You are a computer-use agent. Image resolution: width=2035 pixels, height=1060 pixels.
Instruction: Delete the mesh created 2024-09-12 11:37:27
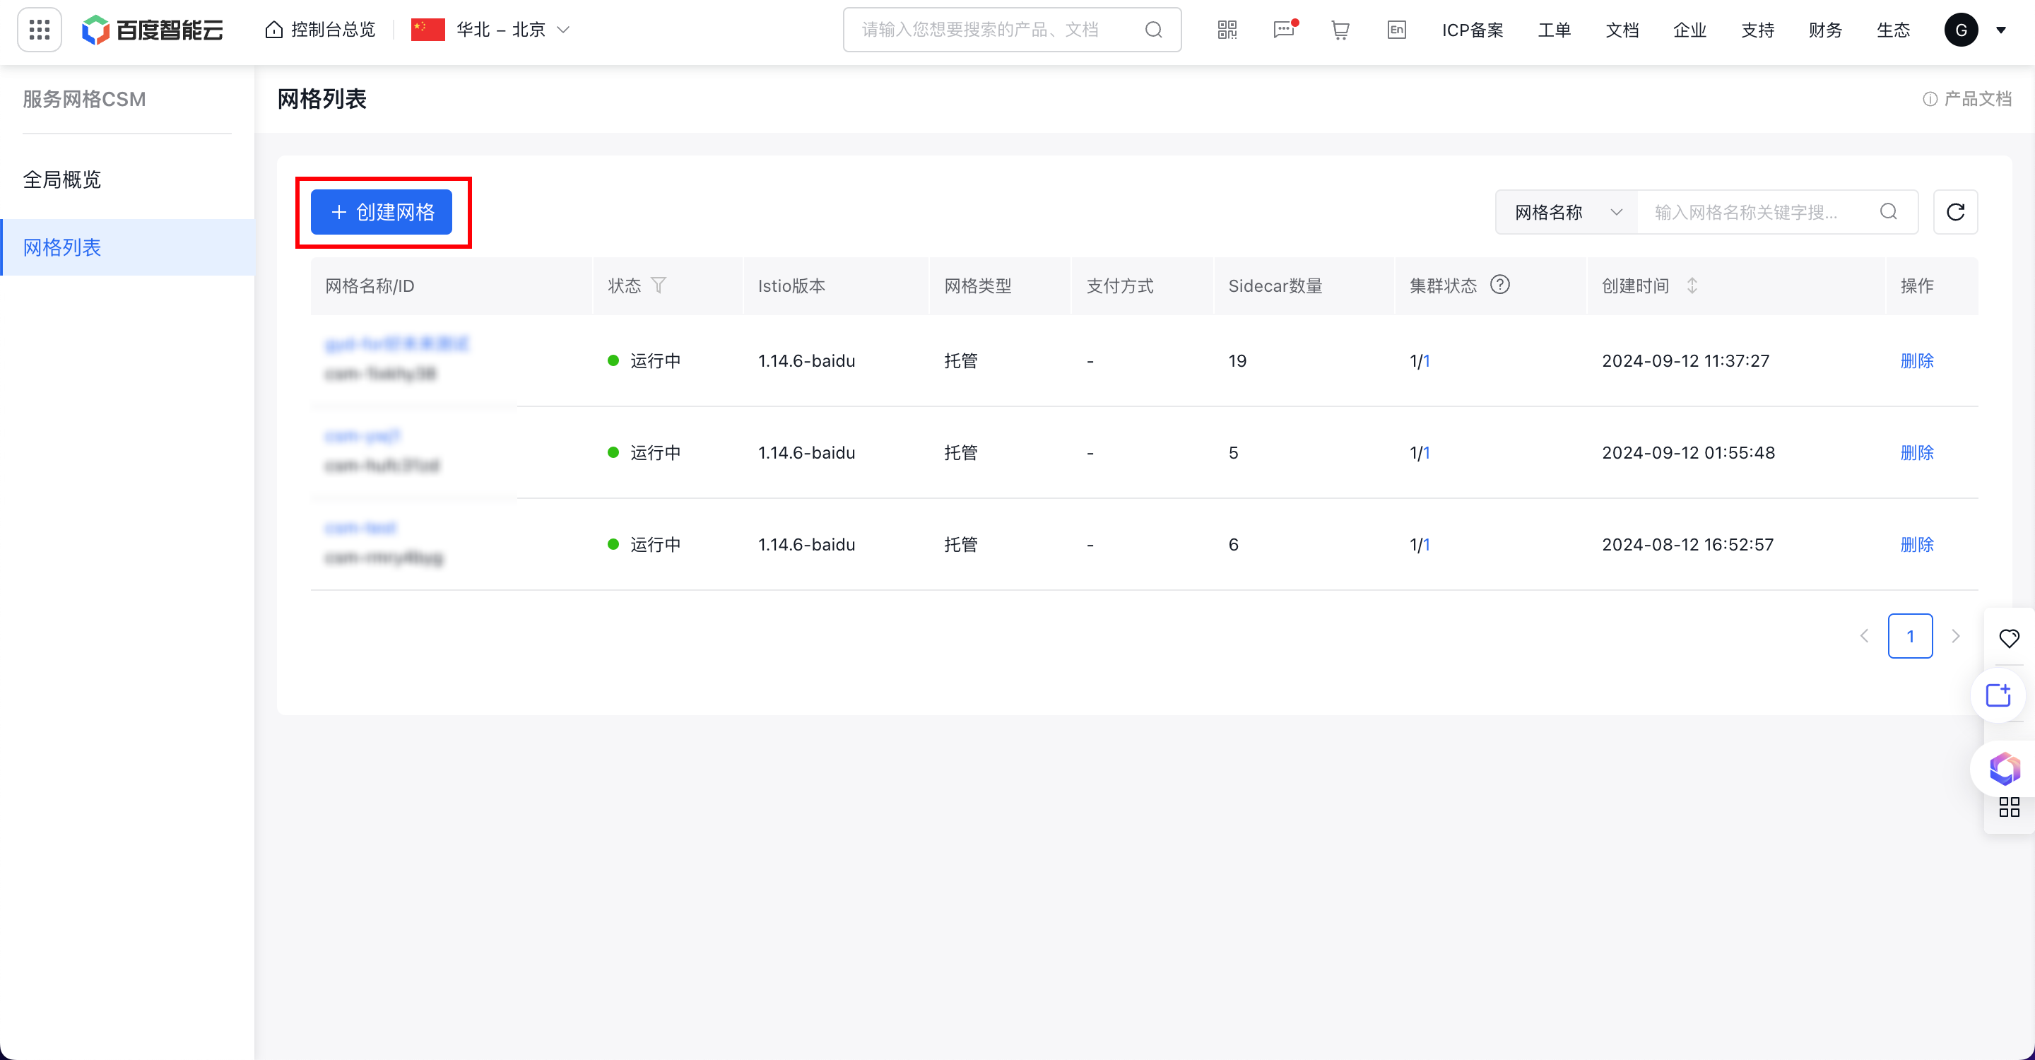(x=1916, y=361)
